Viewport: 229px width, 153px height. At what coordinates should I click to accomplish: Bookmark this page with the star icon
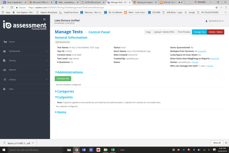tap(217, 7)
